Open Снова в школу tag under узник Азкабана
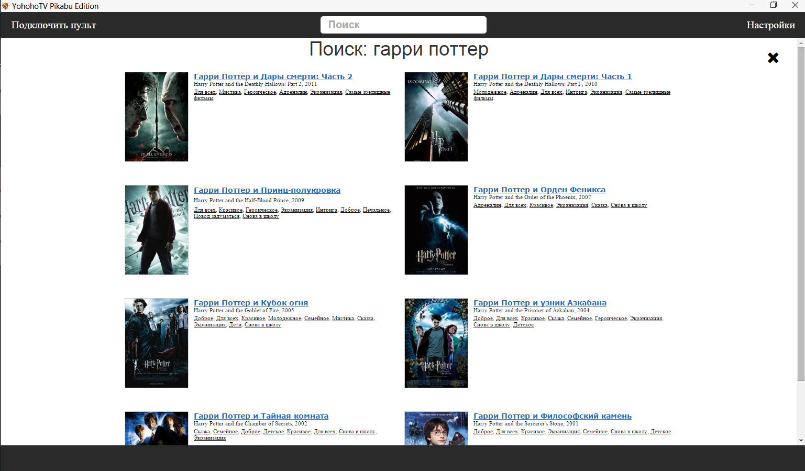 (x=491, y=325)
